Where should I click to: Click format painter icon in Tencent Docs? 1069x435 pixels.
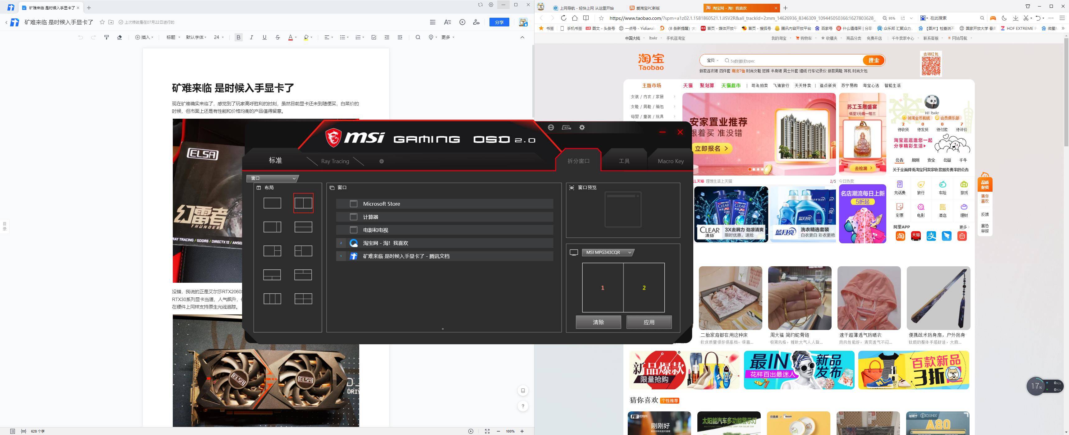coord(107,37)
